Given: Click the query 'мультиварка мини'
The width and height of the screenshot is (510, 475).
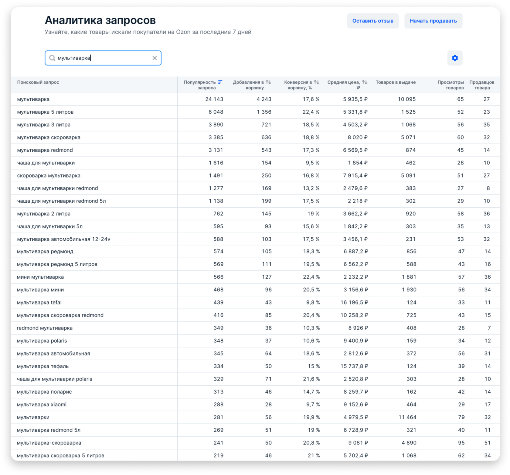Looking at the screenshot, I should [x=40, y=290].
